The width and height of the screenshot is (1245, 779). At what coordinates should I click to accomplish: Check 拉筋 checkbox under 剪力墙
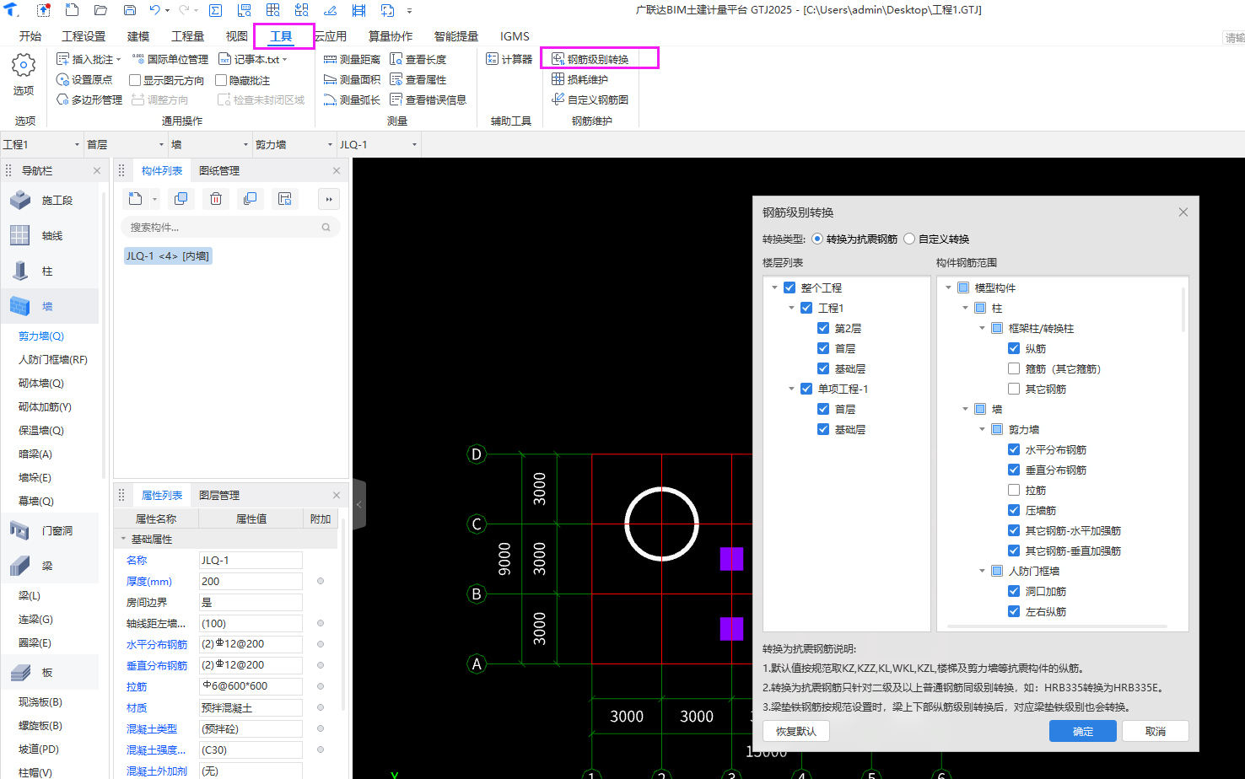(1014, 490)
